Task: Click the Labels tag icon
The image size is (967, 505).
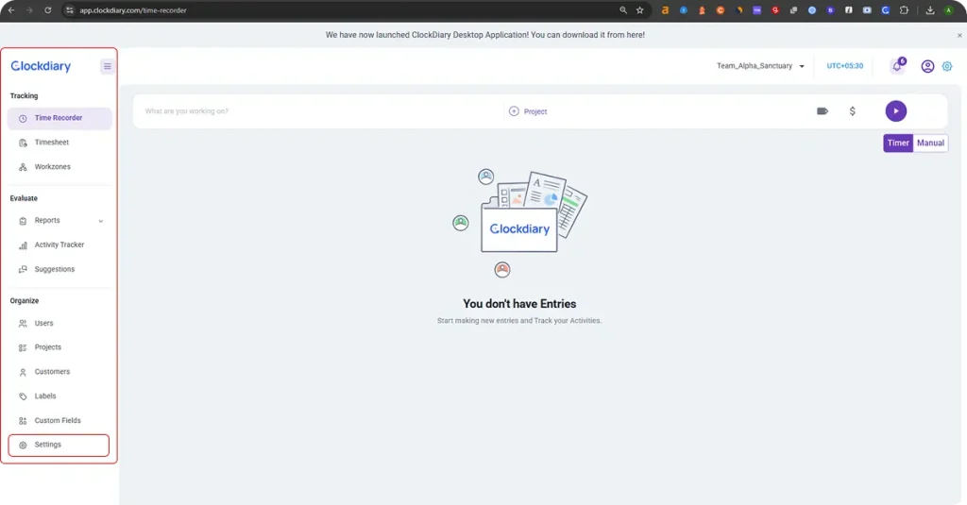Action: [23, 396]
